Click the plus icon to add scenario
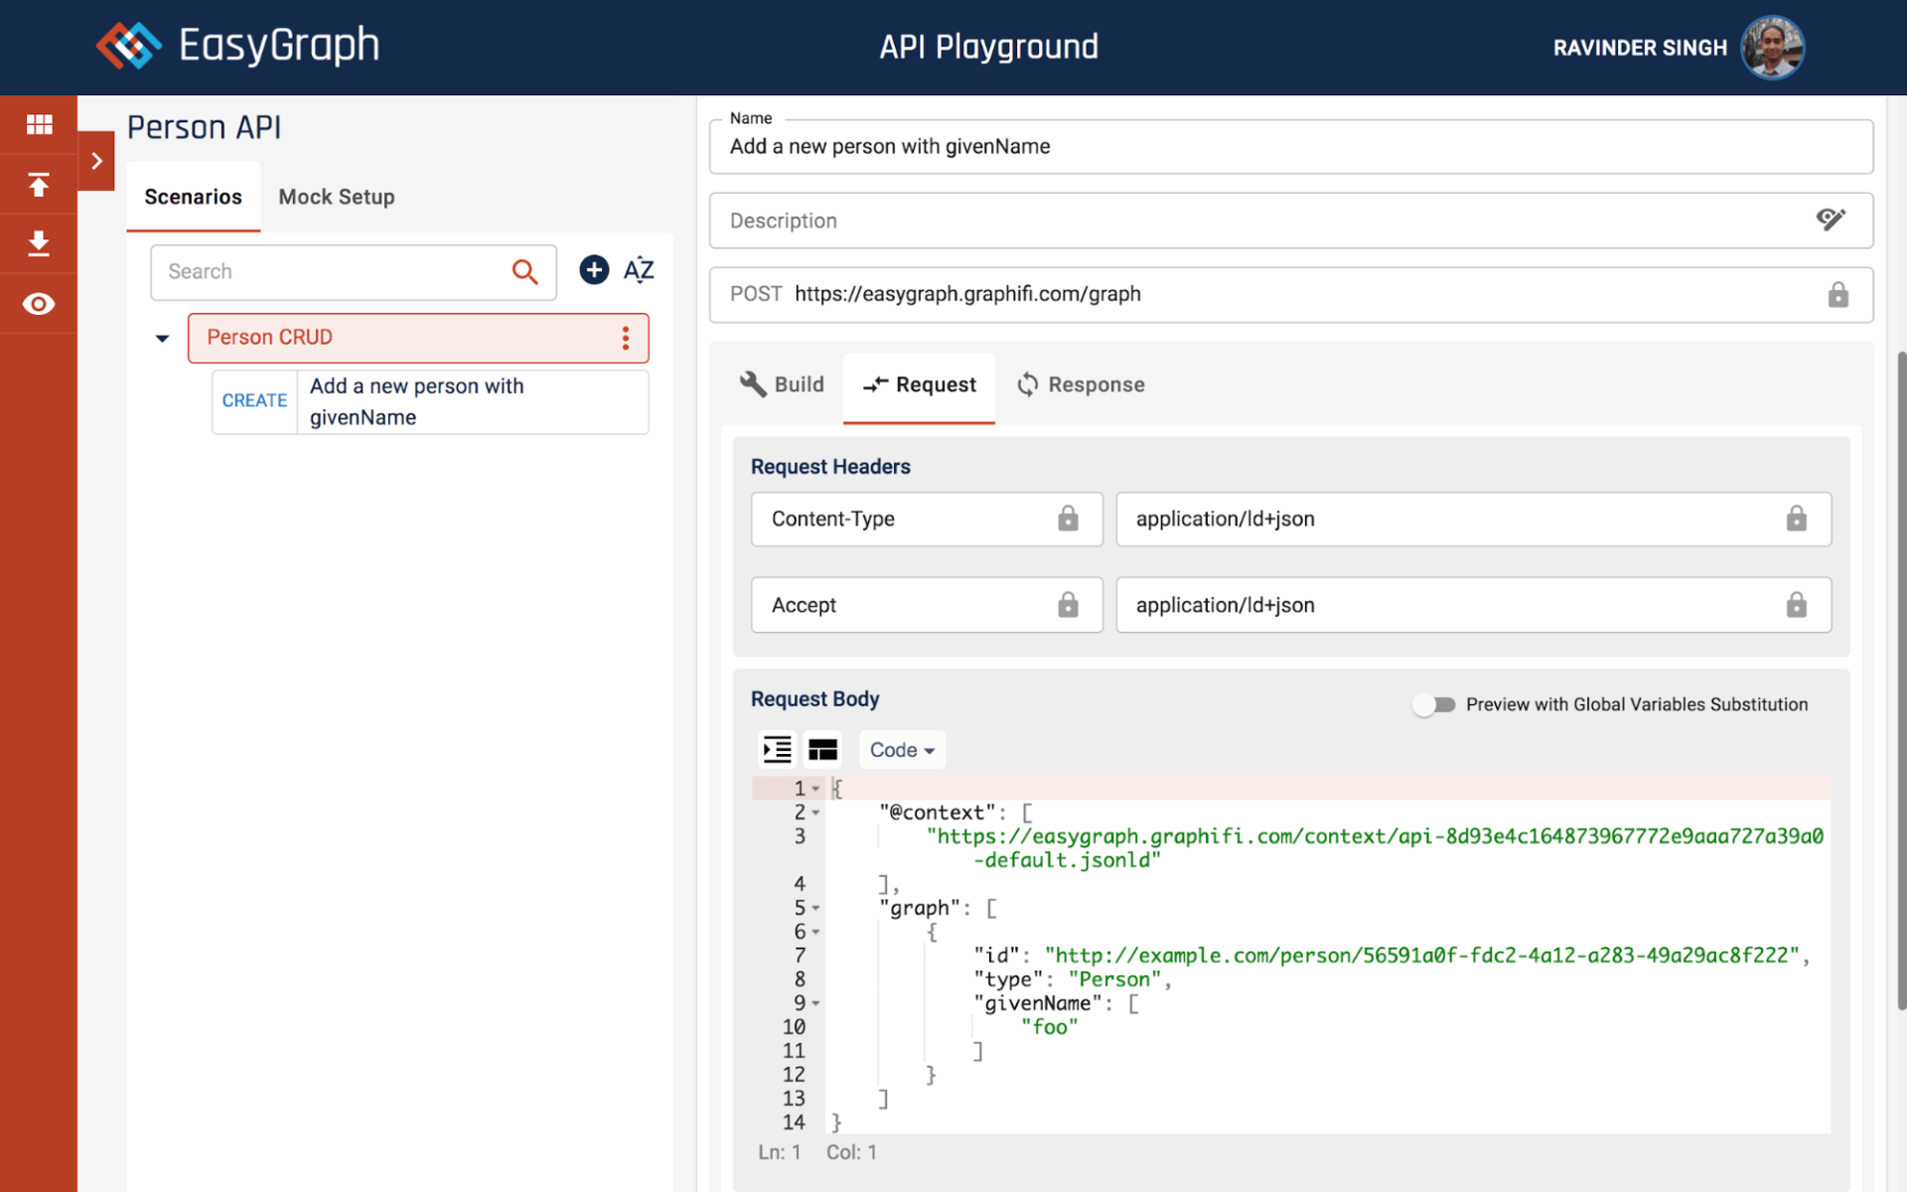This screenshot has width=1907, height=1192. click(594, 270)
